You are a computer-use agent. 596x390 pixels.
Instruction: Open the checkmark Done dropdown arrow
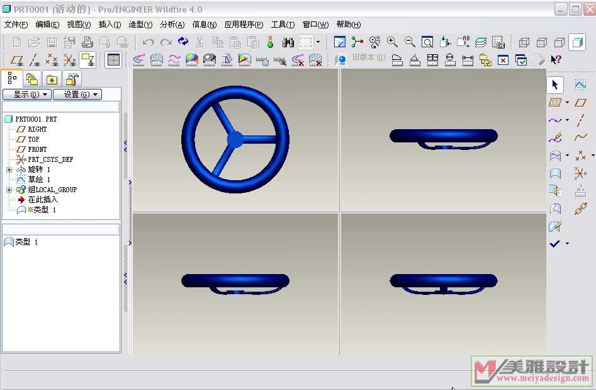tap(568, 243)
